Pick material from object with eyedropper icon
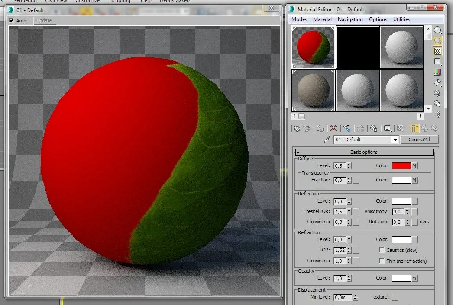 pyautogui.click(x=327, y=140)
